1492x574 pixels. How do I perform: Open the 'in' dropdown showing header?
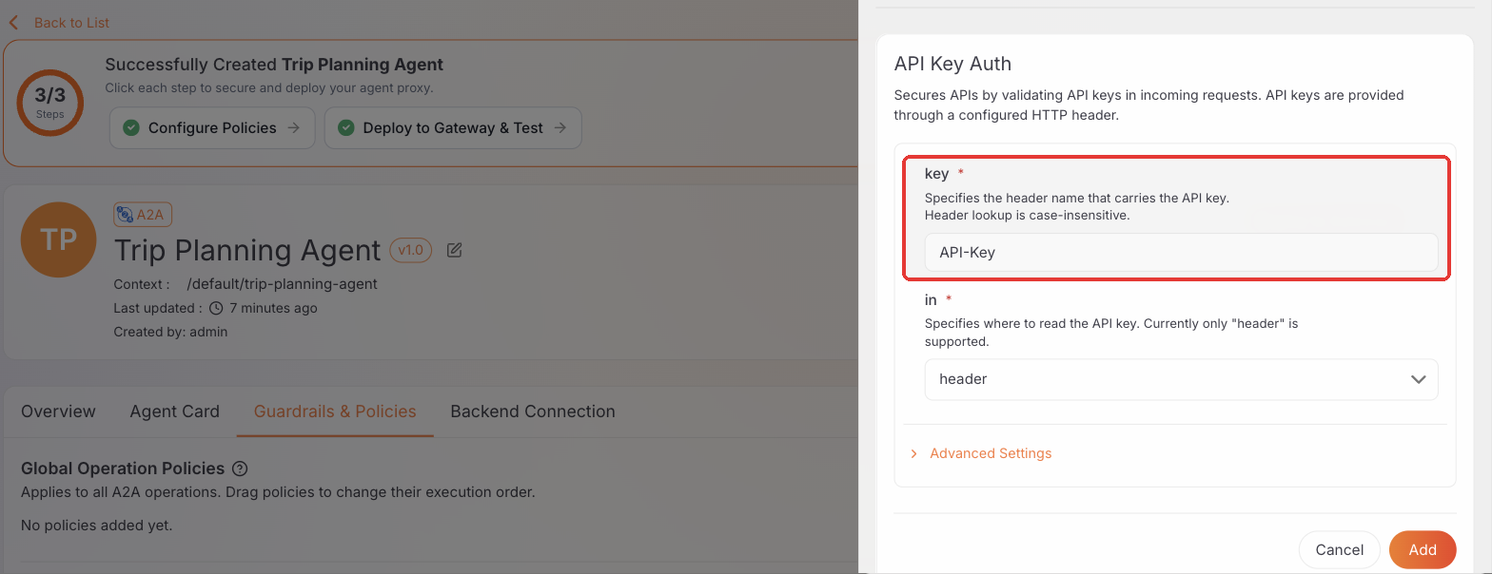pyautogui.click(x=1181, y=379)
